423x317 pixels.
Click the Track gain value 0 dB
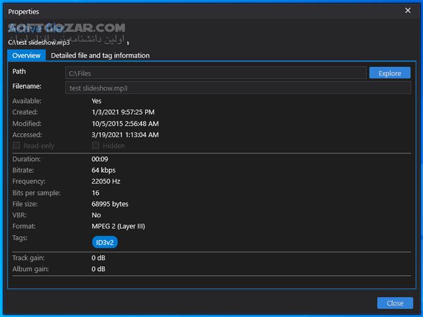coord(98,258)
